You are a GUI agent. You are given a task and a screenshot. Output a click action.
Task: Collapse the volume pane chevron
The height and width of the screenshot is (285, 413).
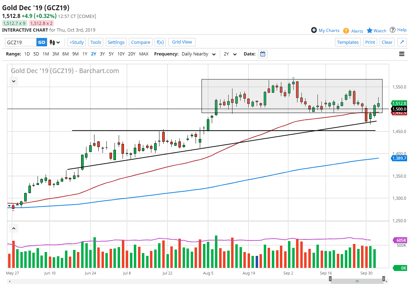(x=14, y=228)
